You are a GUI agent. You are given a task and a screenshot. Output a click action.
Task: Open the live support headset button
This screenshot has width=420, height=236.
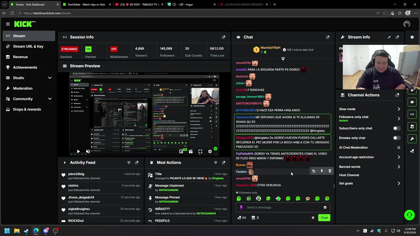tap(409, 215)
